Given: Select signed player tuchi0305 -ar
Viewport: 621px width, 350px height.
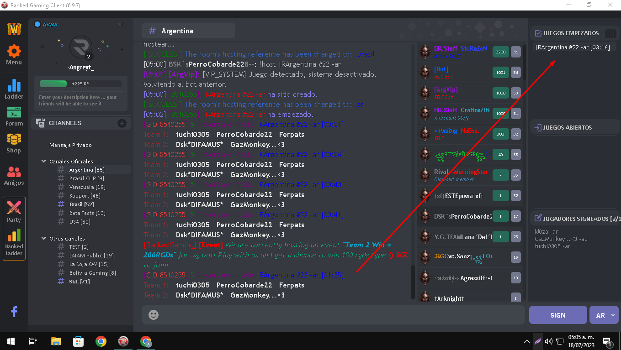Looking at the screenshot, I should [552, 246].
